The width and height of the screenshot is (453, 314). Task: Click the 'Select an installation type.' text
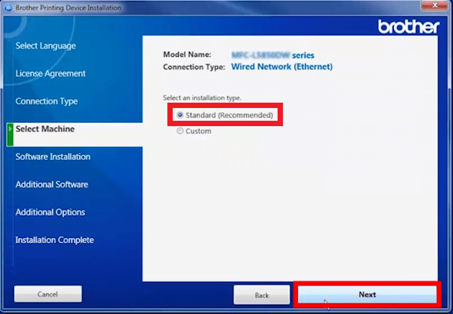coord(202,98)
